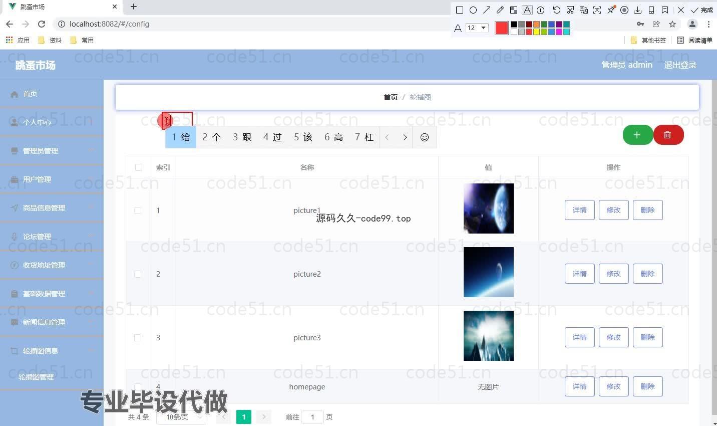
Task: Undo the last annotation
Action: tap(557, 10)
